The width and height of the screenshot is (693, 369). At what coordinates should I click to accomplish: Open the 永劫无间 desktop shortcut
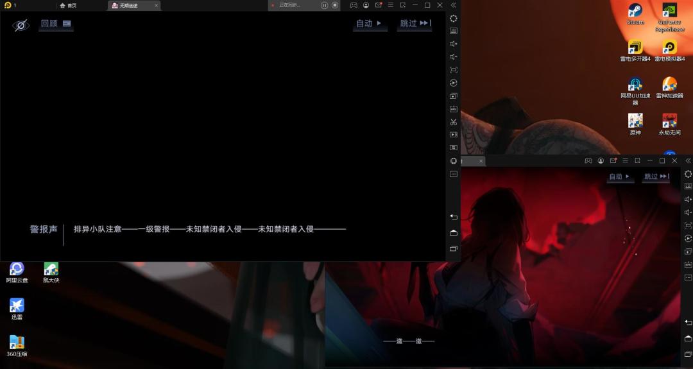669,124
